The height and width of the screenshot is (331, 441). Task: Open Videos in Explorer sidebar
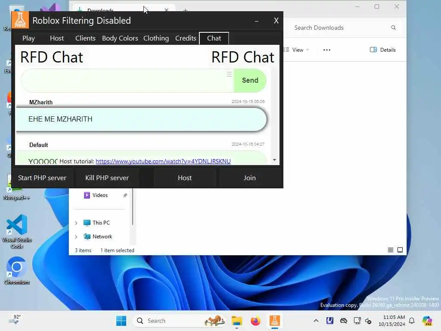pos(100,195)
